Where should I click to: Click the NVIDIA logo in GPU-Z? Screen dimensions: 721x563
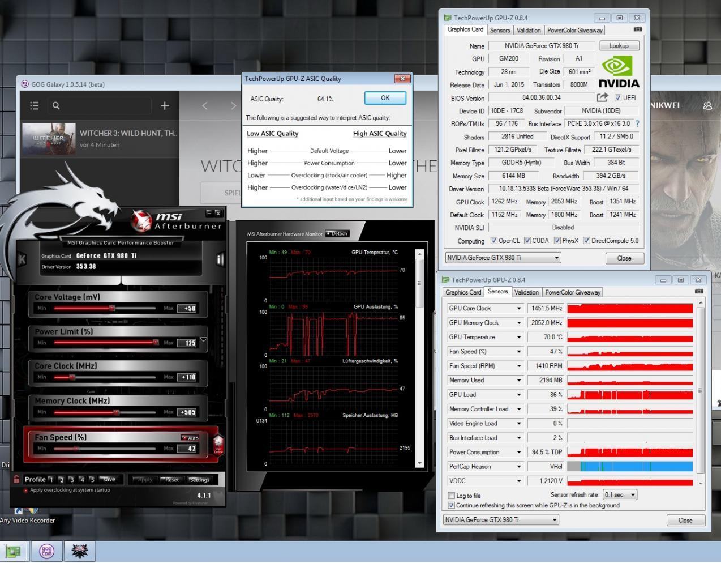coord(619,72)
